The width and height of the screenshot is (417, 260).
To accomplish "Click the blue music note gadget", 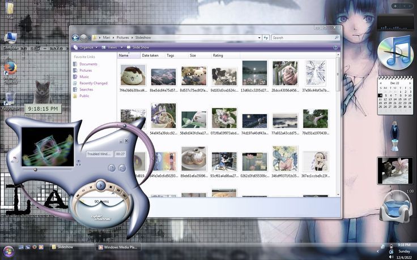I will coord(394,51).
